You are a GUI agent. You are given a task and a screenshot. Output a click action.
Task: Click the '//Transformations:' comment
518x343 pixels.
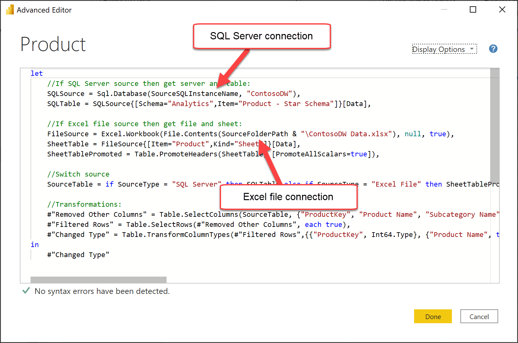coord(84,204)
